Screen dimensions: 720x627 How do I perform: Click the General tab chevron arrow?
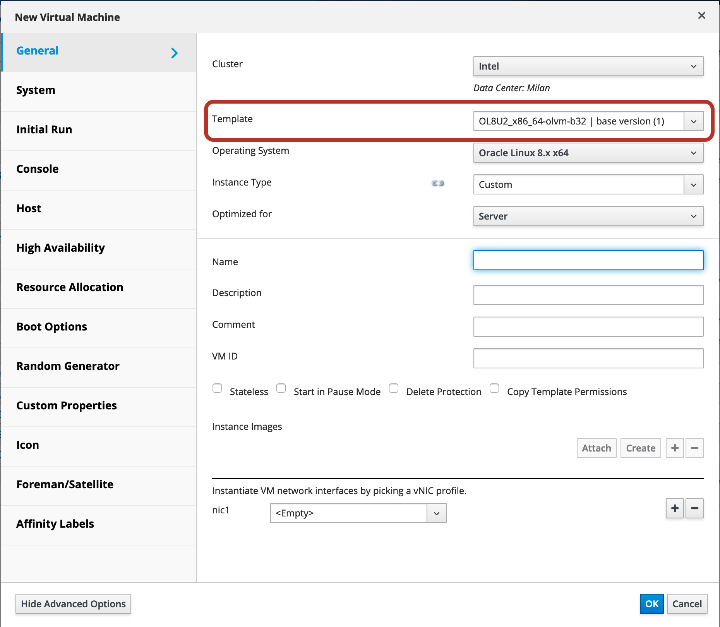[x=175, y=53]
